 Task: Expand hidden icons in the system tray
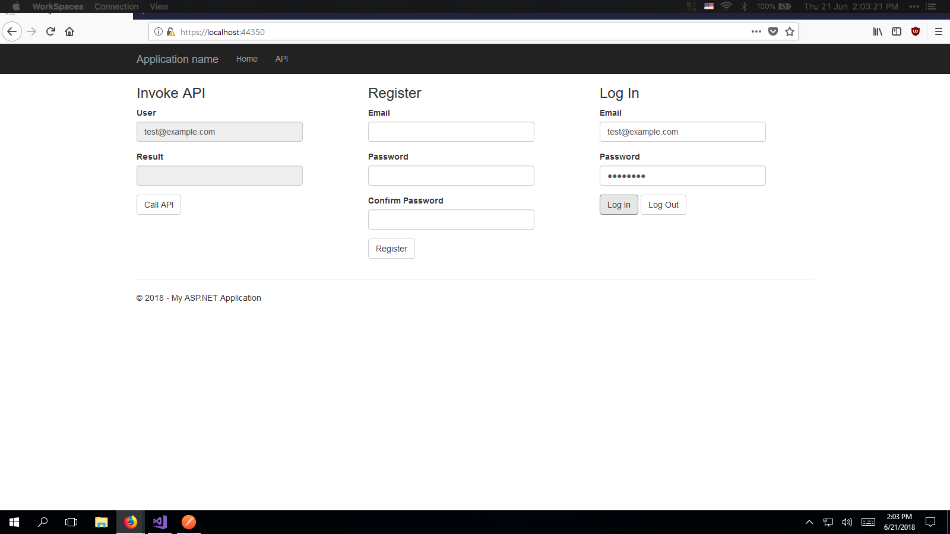[x=809, y=522]
